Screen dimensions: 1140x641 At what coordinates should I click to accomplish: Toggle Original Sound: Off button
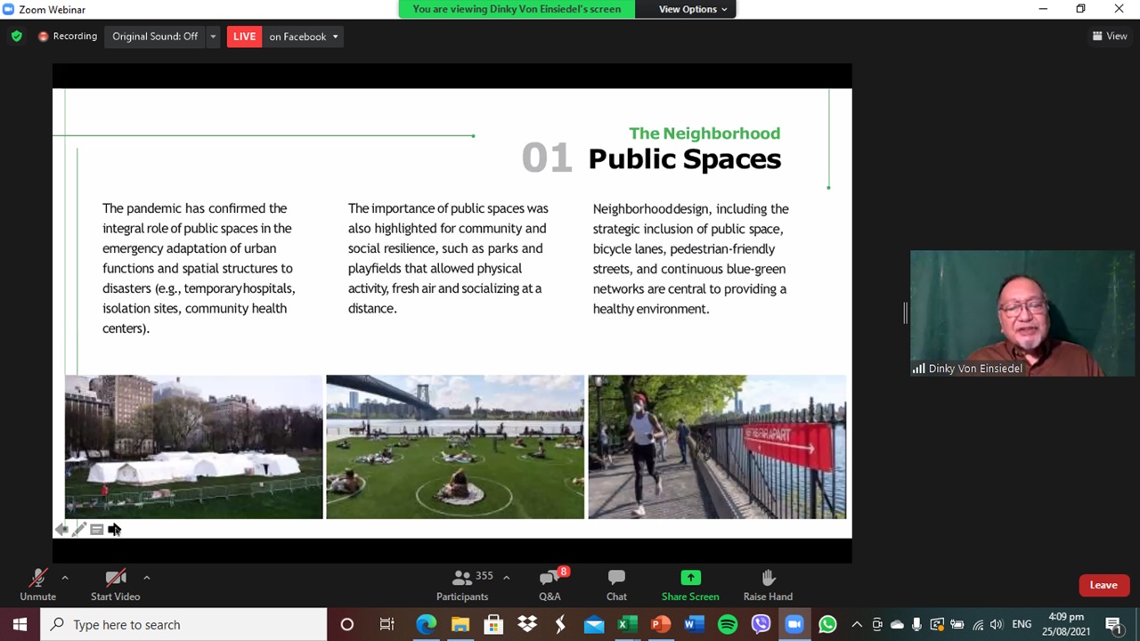(155, 37)
